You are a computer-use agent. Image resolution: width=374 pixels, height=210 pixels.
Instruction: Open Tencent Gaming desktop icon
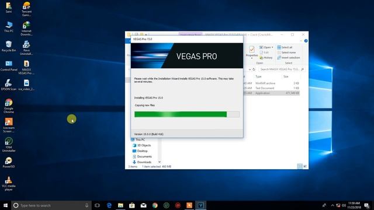tap(26, 9)
